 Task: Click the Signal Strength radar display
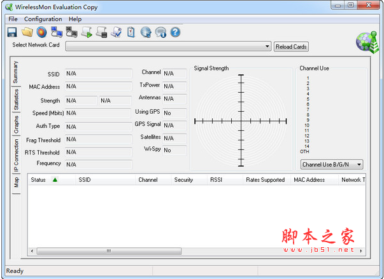(241, 121)
